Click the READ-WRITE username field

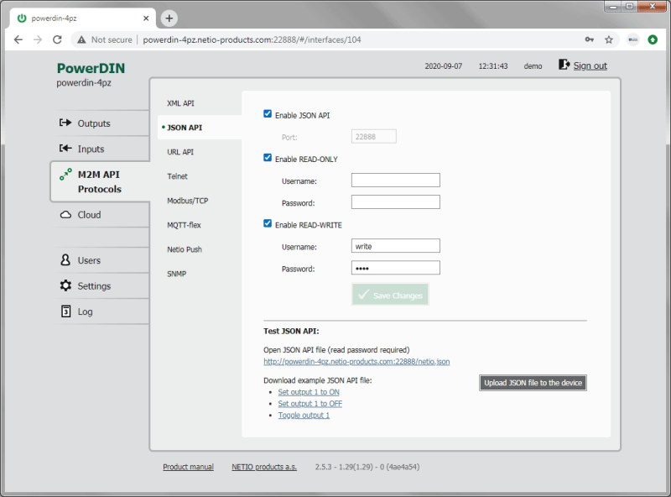click(395, 245)
